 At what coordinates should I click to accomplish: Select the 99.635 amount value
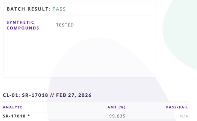(117, 116)
